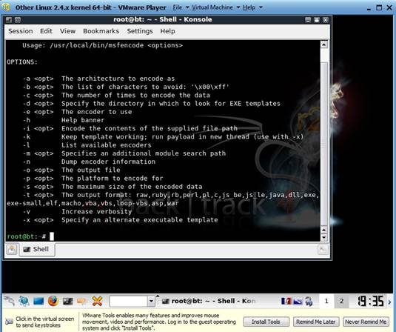396x332 pixels.
Task: Click the keyboard hint icon in VMware bar
Action: (9, 322)
